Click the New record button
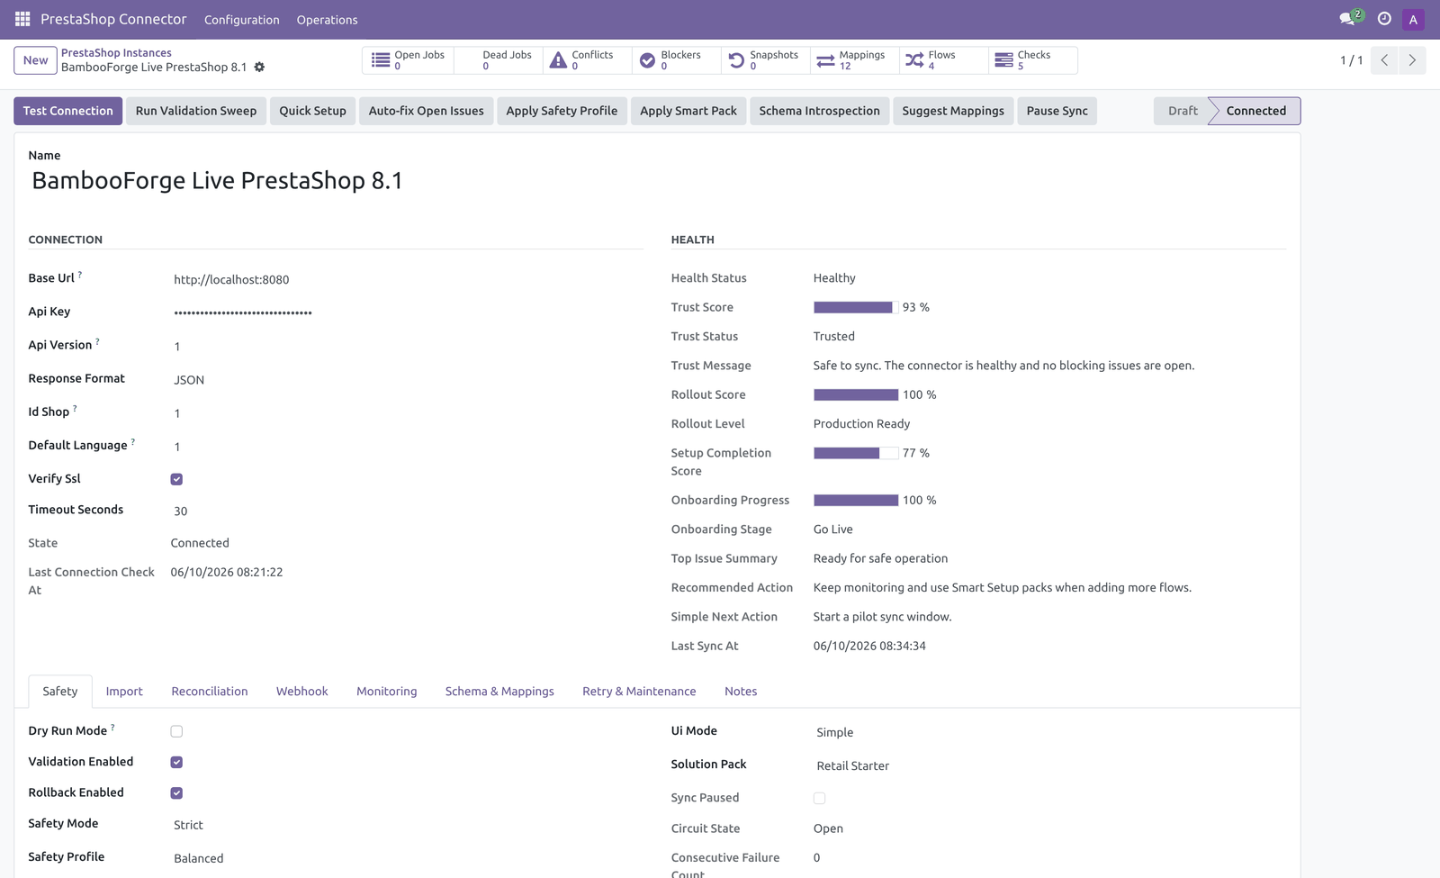Screen dimensions: 1440x878 [x=36, y=60]
